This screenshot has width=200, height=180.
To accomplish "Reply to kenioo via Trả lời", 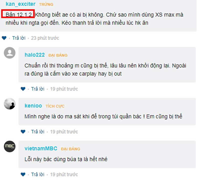I will pyautogui.click(x=38, y=132).
